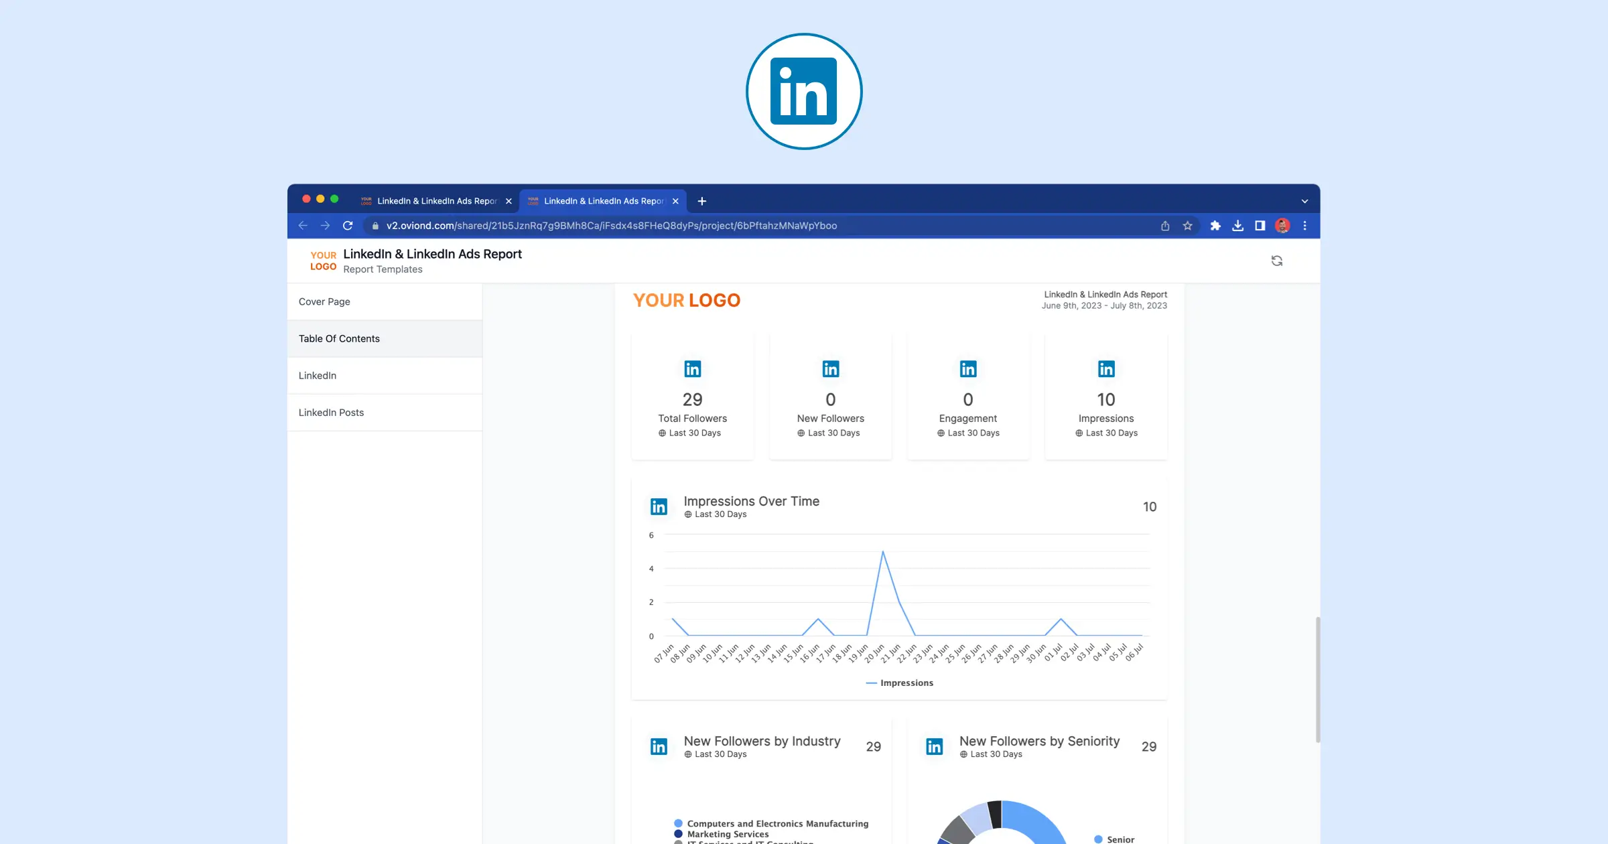Open a new tab with the plus button

coord(701,201)
